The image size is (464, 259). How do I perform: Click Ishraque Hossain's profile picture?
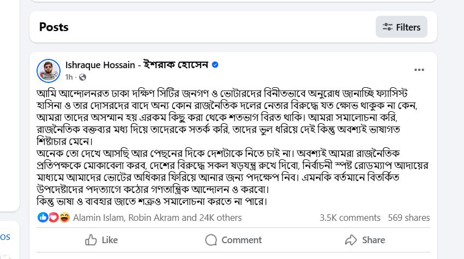pyautogui.click(x=49, y=70)
